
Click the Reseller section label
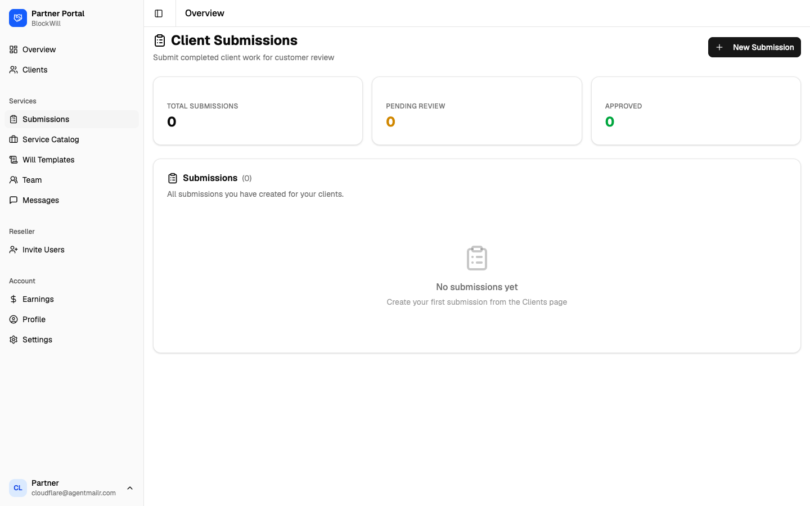coord(22,232)
